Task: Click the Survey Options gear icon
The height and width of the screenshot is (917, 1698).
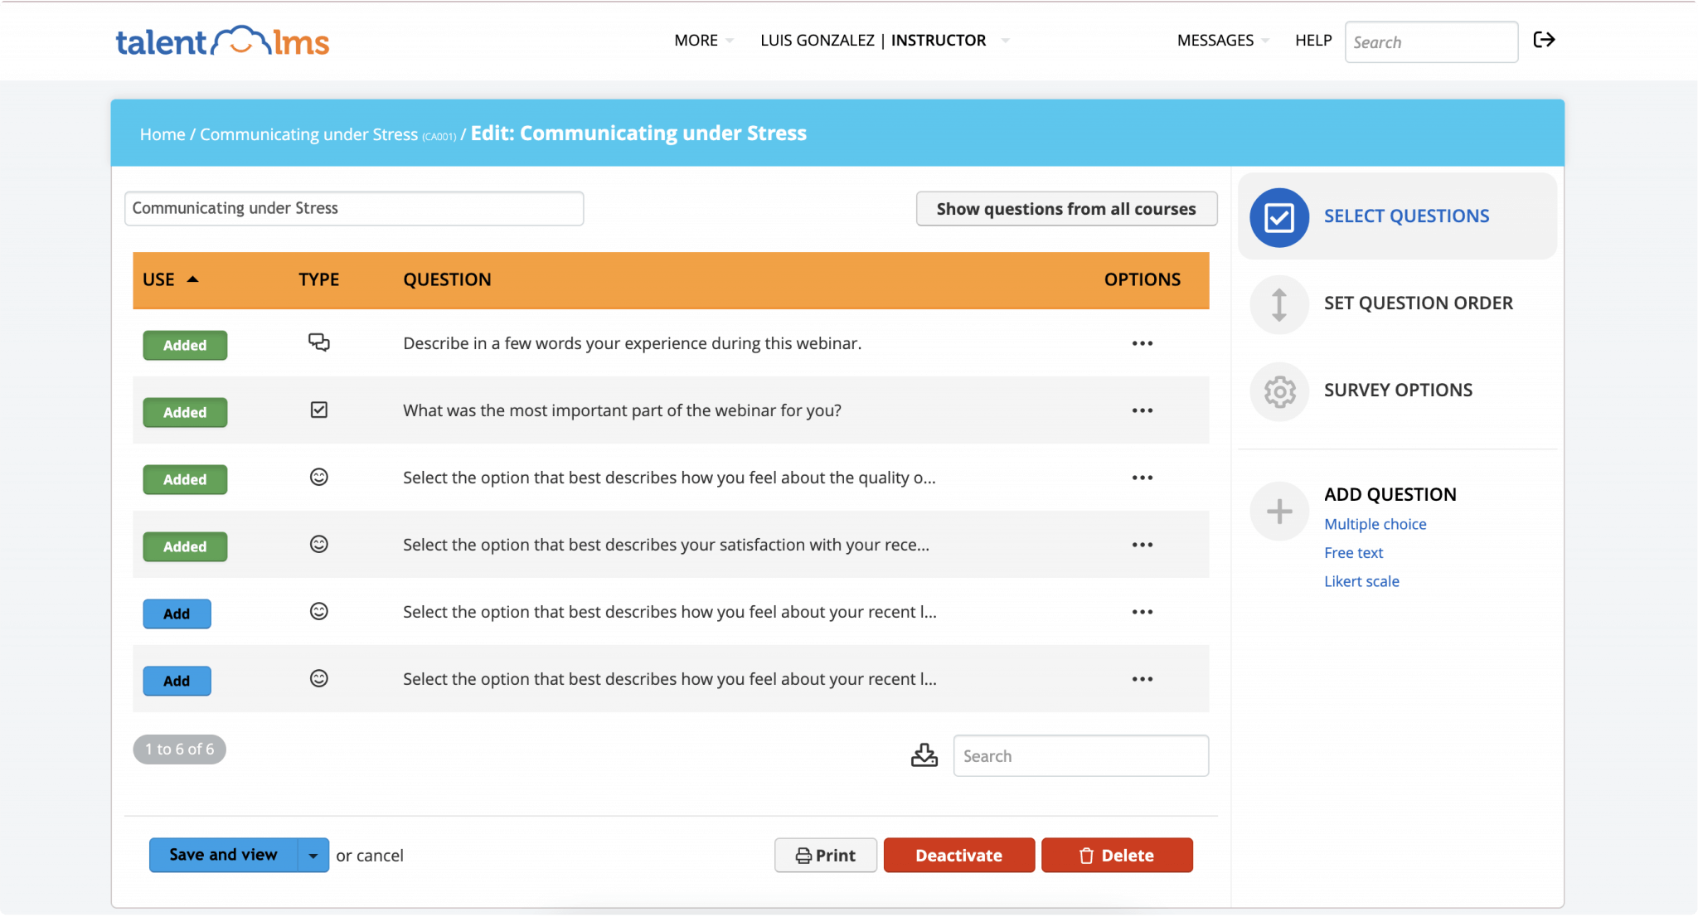Action: [1278, 390]
